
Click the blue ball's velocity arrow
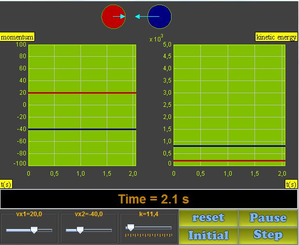coord(147,17)
